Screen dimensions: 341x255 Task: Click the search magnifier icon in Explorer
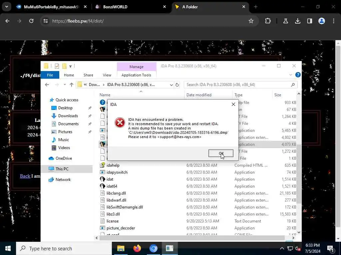point(293,85)
